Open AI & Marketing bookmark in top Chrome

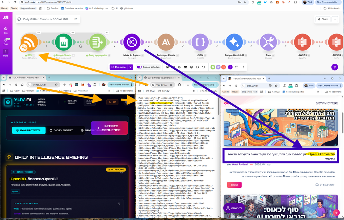click(x=97, y=8)
